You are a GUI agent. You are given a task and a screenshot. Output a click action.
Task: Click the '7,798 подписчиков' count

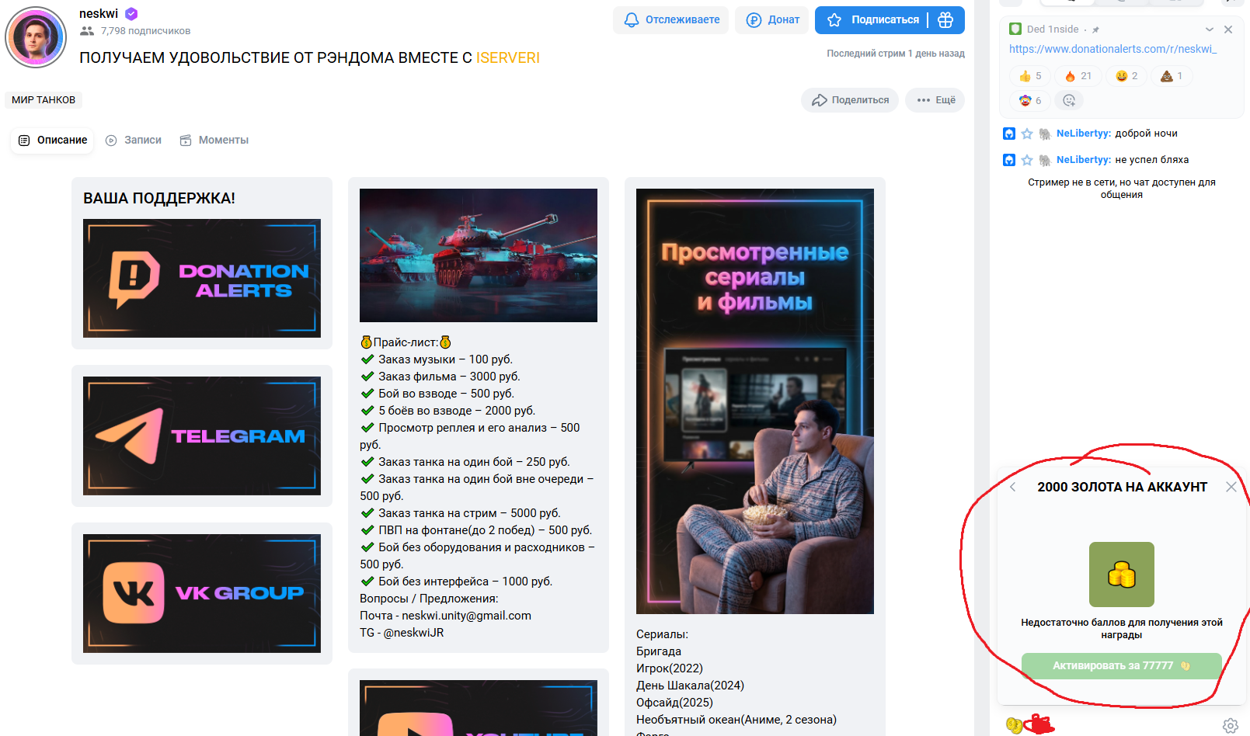point(145,31)
